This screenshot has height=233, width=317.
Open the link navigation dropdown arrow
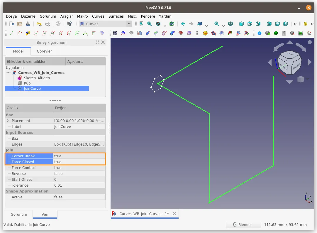pos(206,26)
